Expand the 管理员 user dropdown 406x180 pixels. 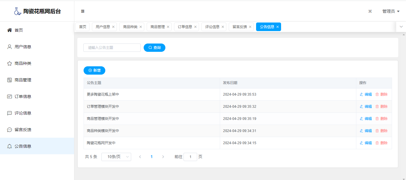point(391,11)
